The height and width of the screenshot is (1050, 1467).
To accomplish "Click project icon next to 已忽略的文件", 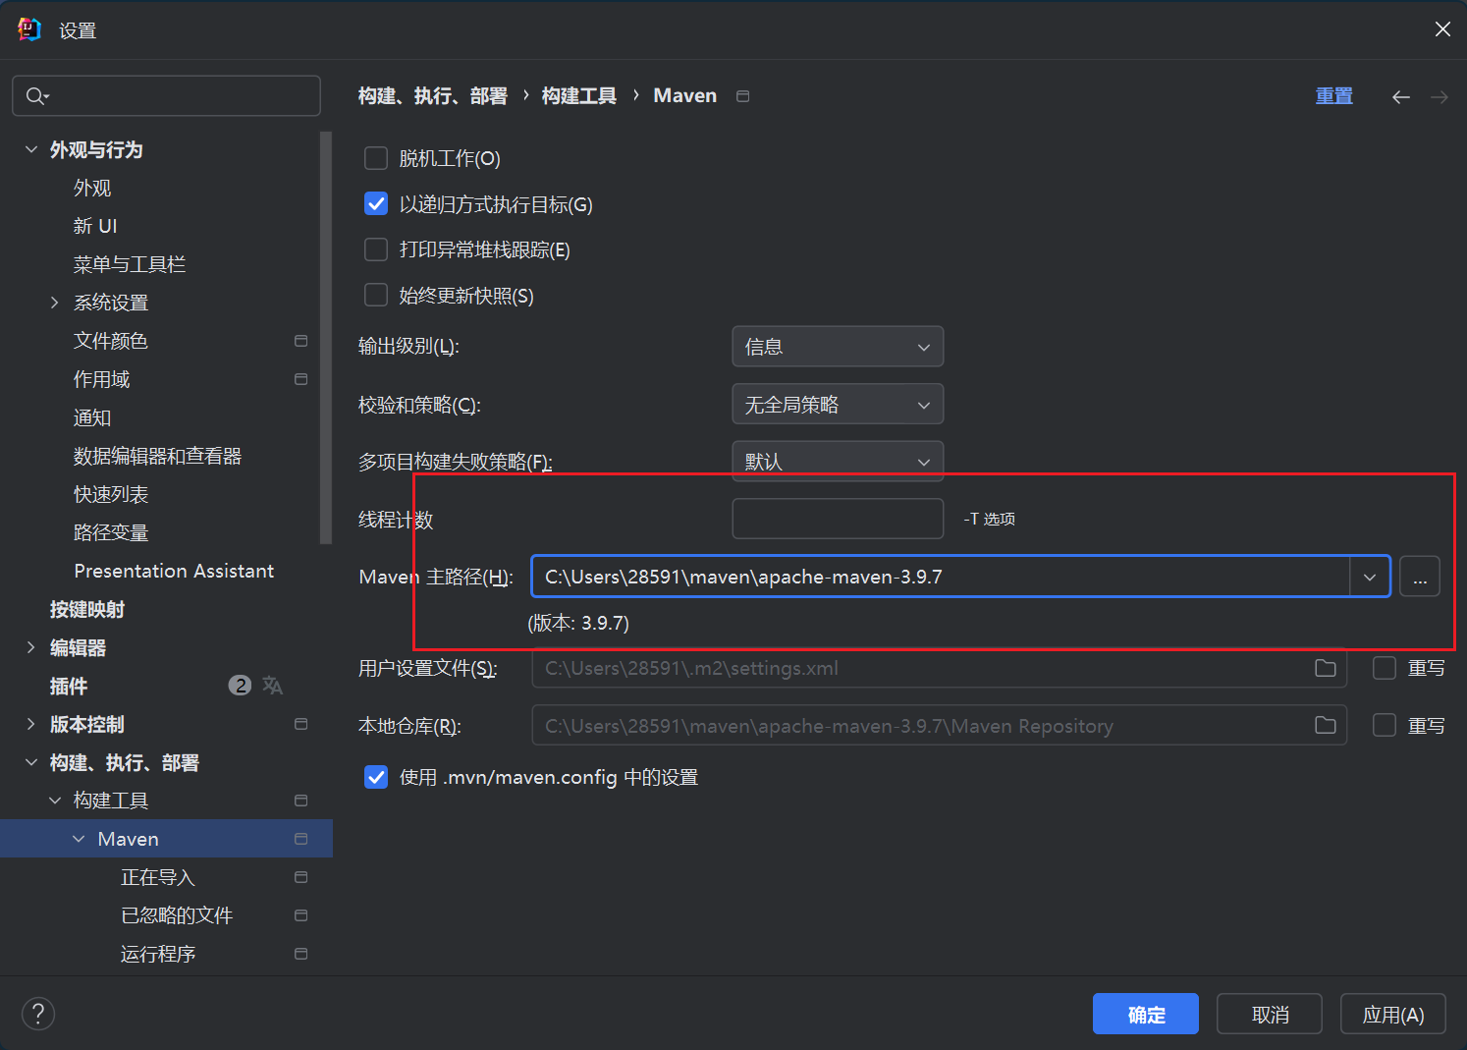I will pyautogui.click(x=301, y=915).
